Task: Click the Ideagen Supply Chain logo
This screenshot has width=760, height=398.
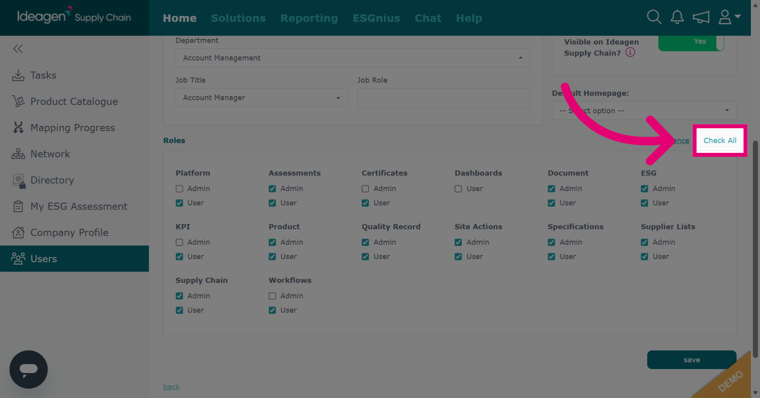Action: [x=74, y=16]
